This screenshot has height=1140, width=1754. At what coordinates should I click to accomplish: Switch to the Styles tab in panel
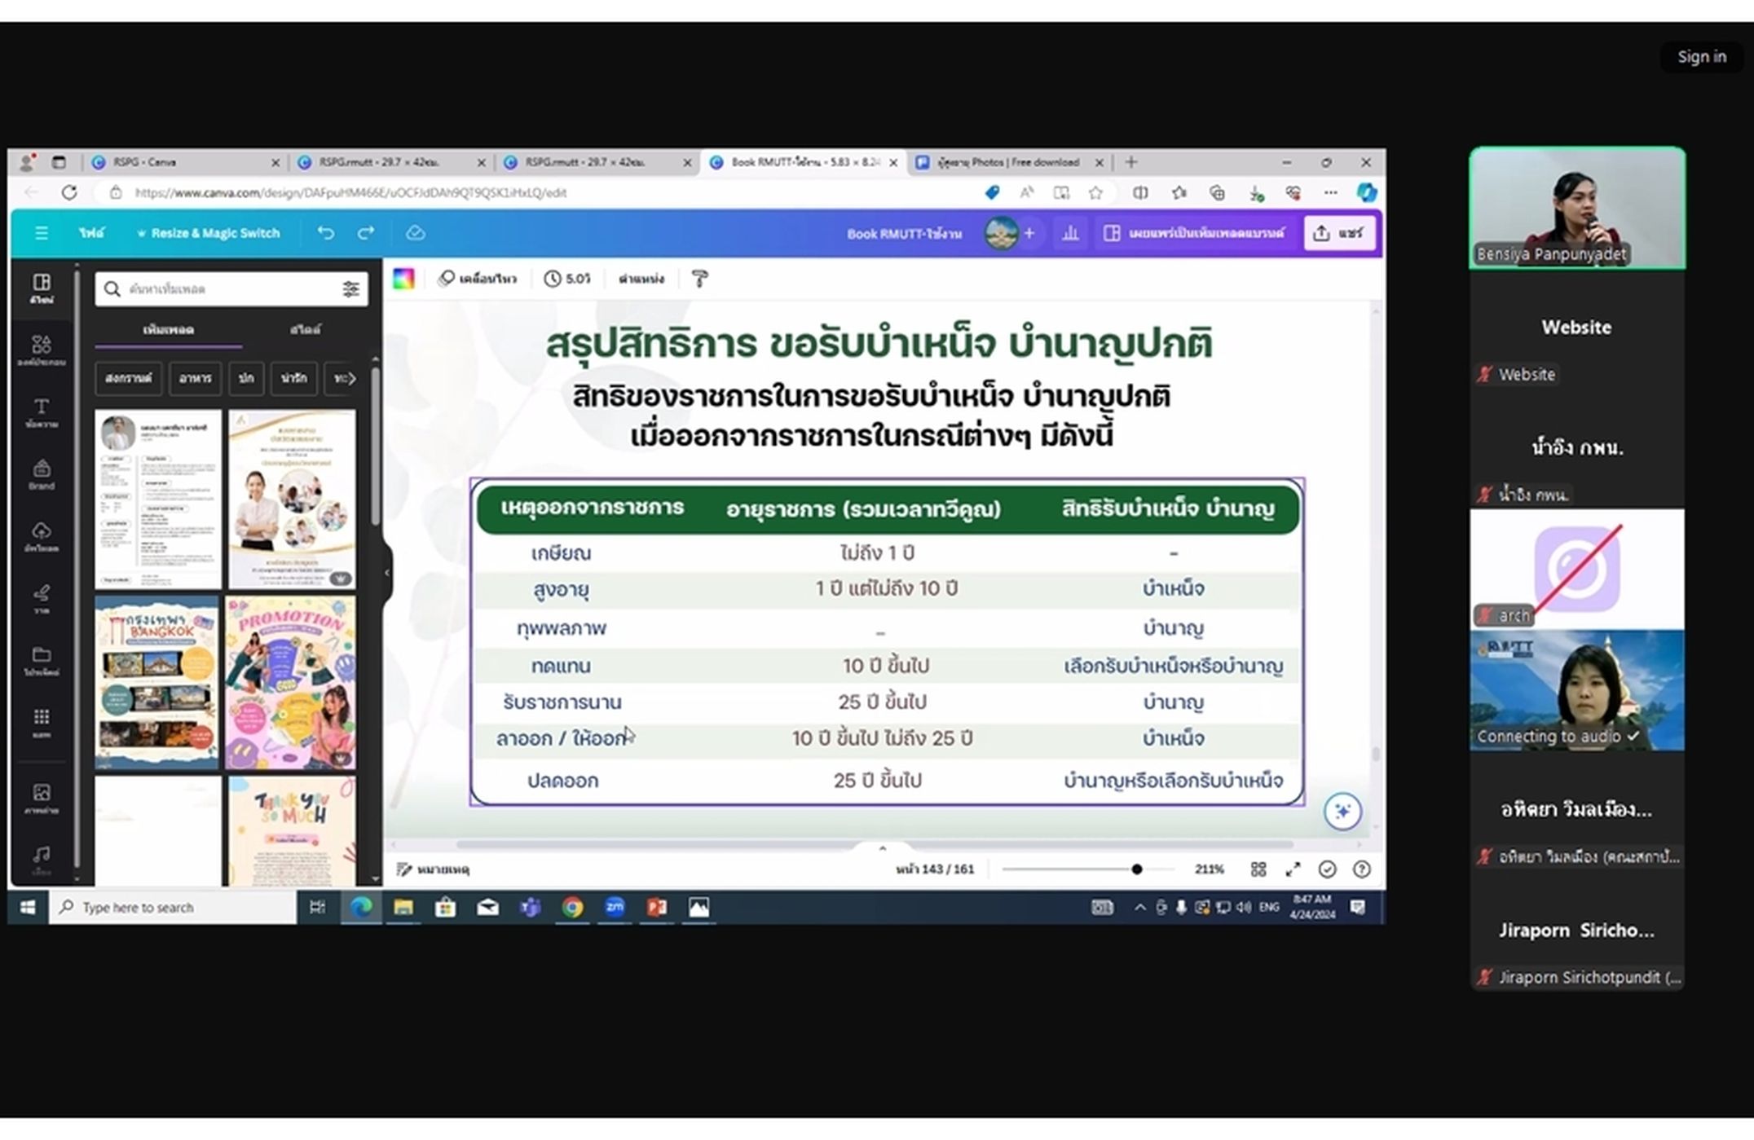pos(306,329)
